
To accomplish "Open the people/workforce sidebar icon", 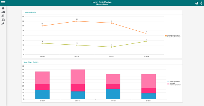I will click(x=3, y=12).
